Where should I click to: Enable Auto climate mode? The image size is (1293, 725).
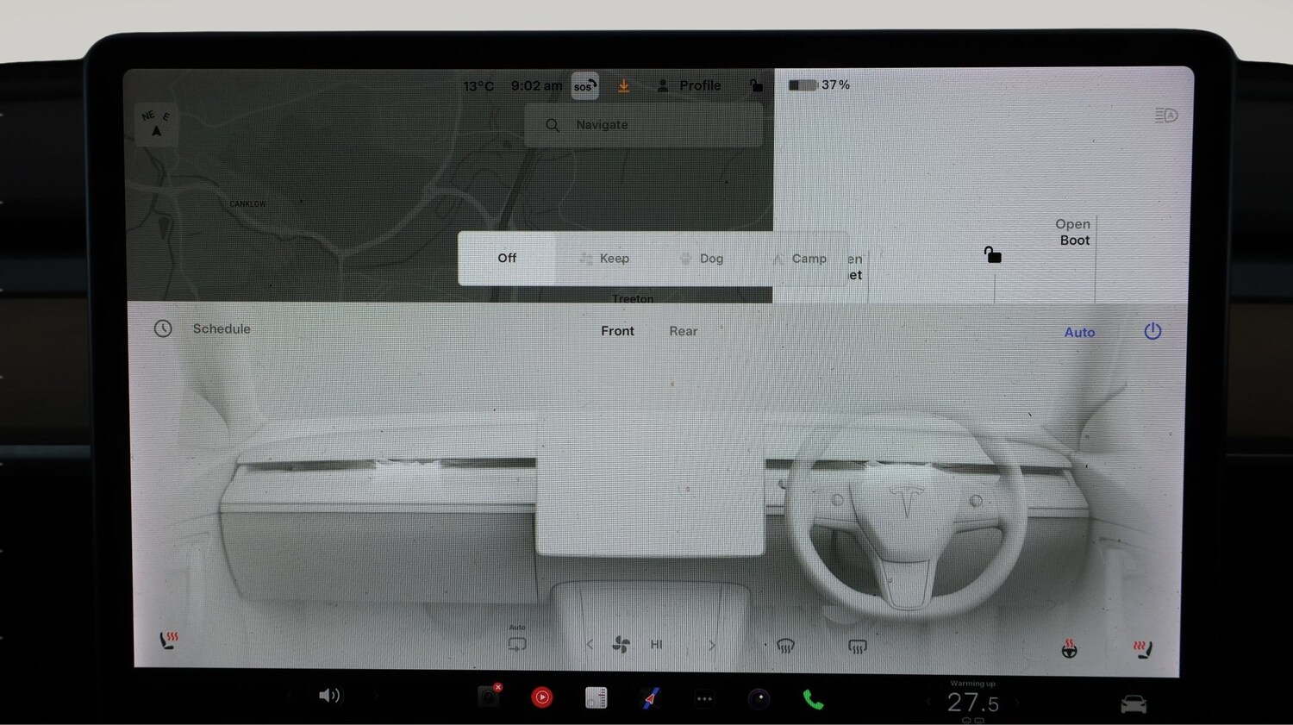1079,332
